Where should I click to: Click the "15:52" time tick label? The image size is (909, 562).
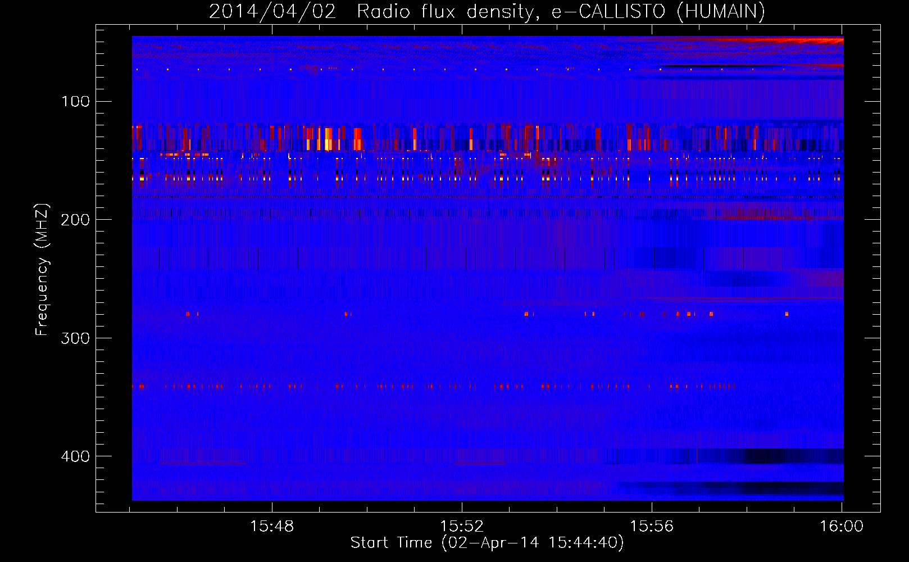click(462, 527)
